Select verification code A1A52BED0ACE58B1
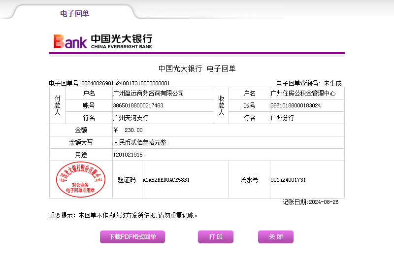 click(x=166, y=180)
